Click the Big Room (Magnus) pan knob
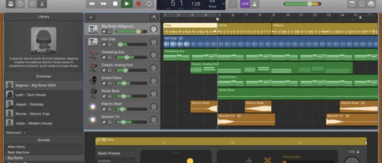Screen dimensions: 382x163 coord(154,29)
